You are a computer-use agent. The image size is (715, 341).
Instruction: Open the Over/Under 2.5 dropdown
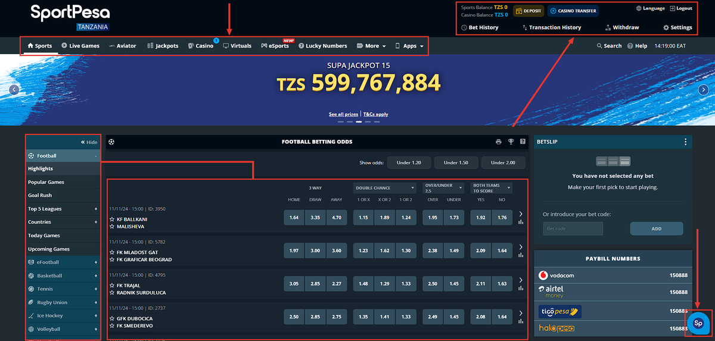443,188
